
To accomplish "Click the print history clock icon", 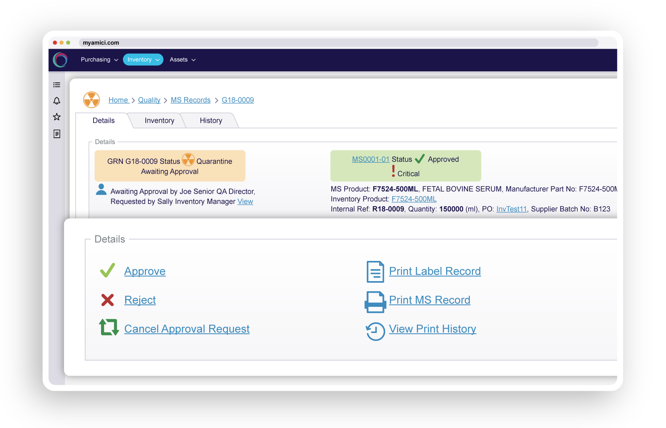I will tap(375, 331).
